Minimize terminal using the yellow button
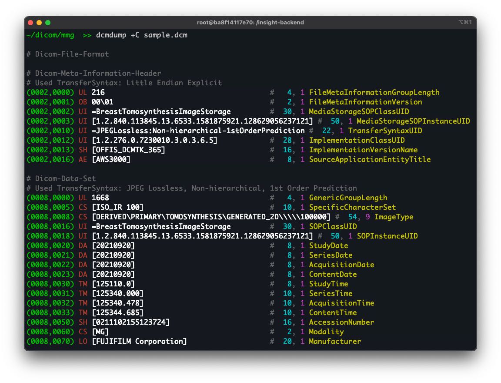The image size is (501, 383). 39,23
